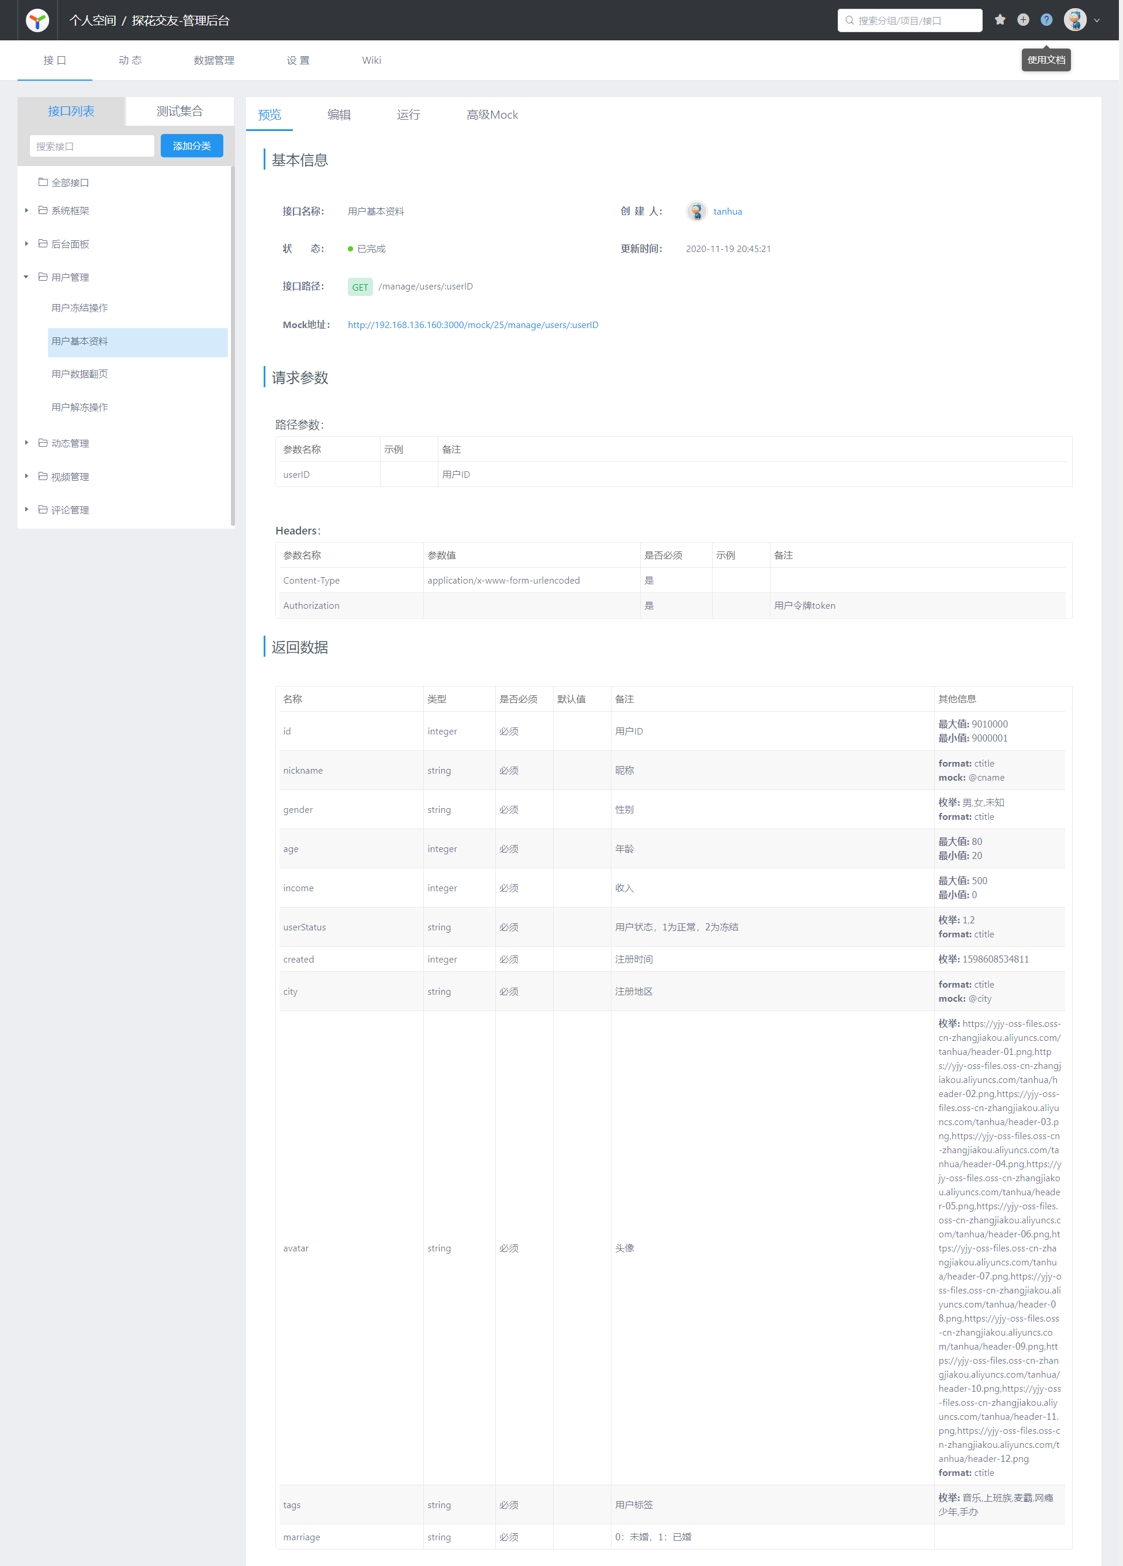Open the 高级Mock tab
This screenshot has width=1123, height=1566.
pos(492,115)
